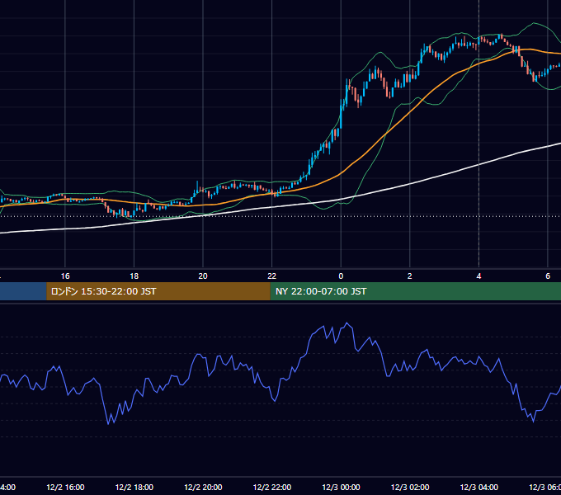Viewport: 561px width, 495px height.
Task: Click the 12/2 16:00 date axis label
Action: 65,487
